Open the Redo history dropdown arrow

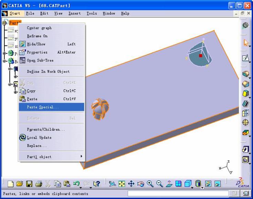(91, 188)
